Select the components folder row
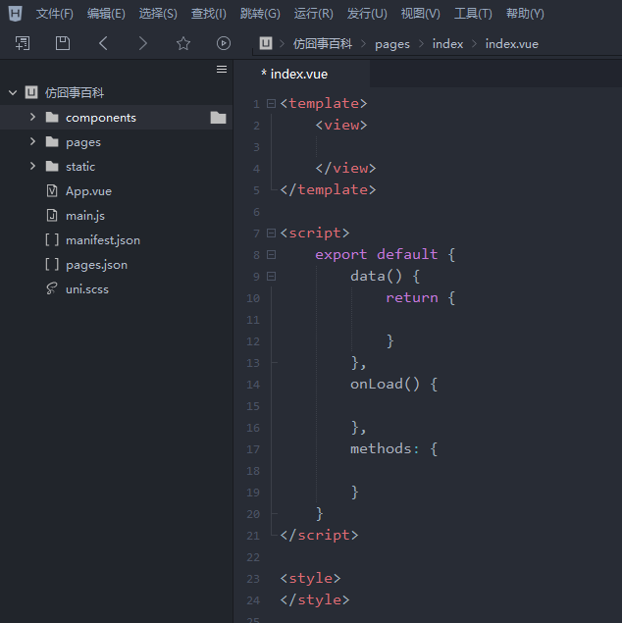Image resolution: width=622 pixels, height=623 pixels. [x=116, y=117]
